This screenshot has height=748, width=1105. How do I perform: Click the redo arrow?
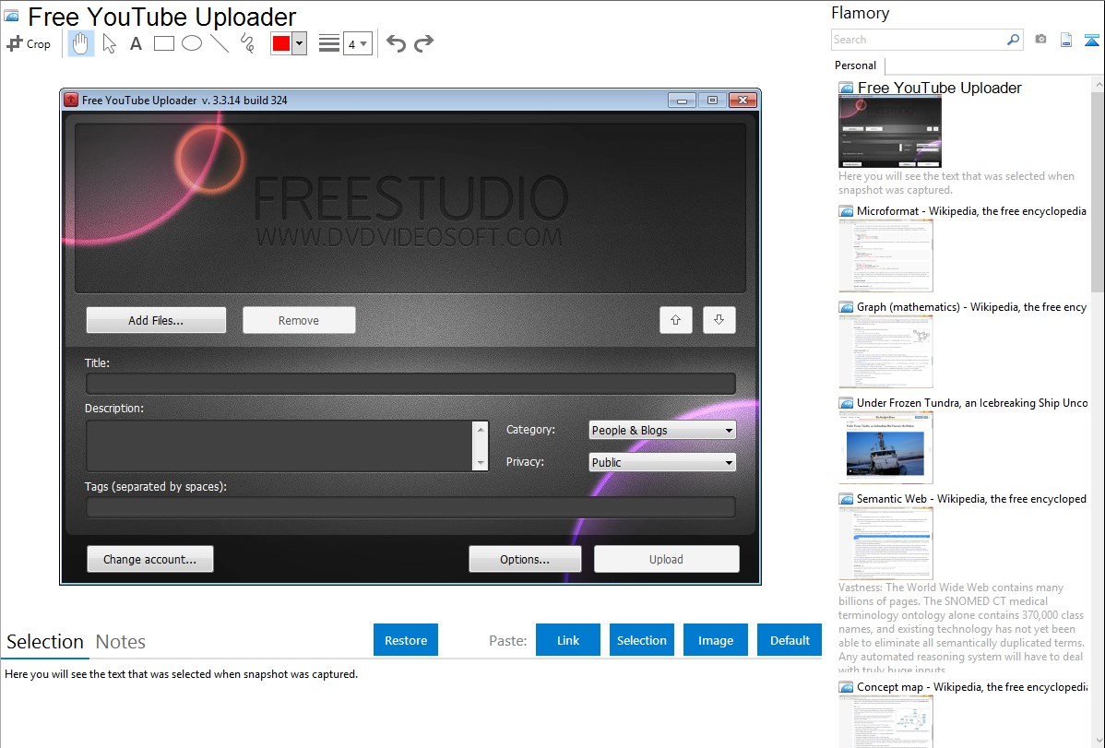point(423,43)
